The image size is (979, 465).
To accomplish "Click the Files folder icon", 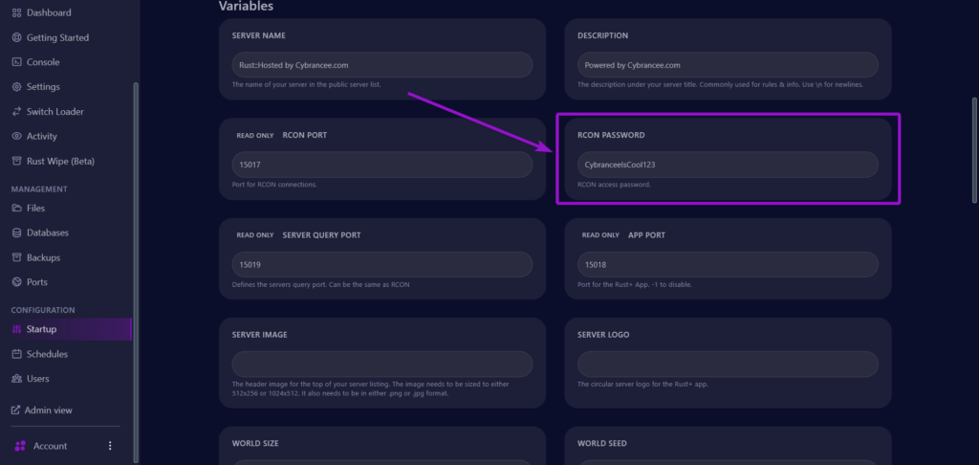I will tap(17, 209).
